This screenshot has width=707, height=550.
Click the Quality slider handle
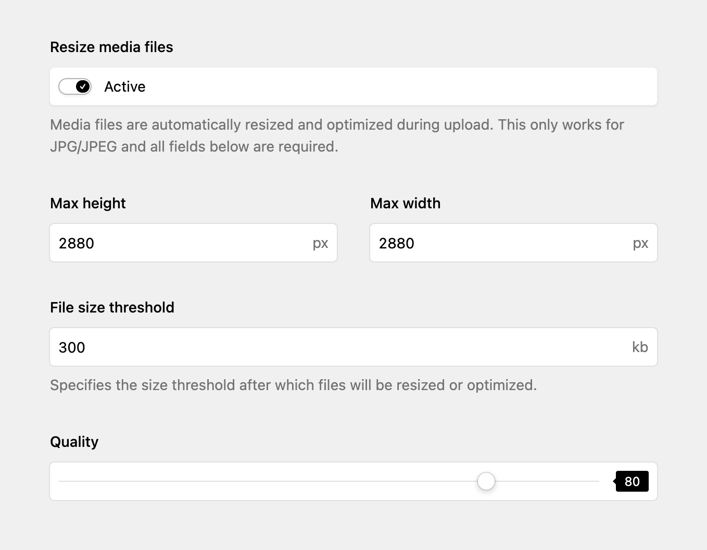[486, 481]
